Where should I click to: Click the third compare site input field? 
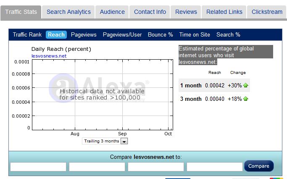point(156,167)
